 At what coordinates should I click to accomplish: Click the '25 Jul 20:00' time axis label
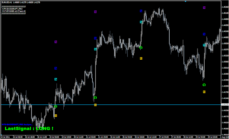click(x=140, y=137)
